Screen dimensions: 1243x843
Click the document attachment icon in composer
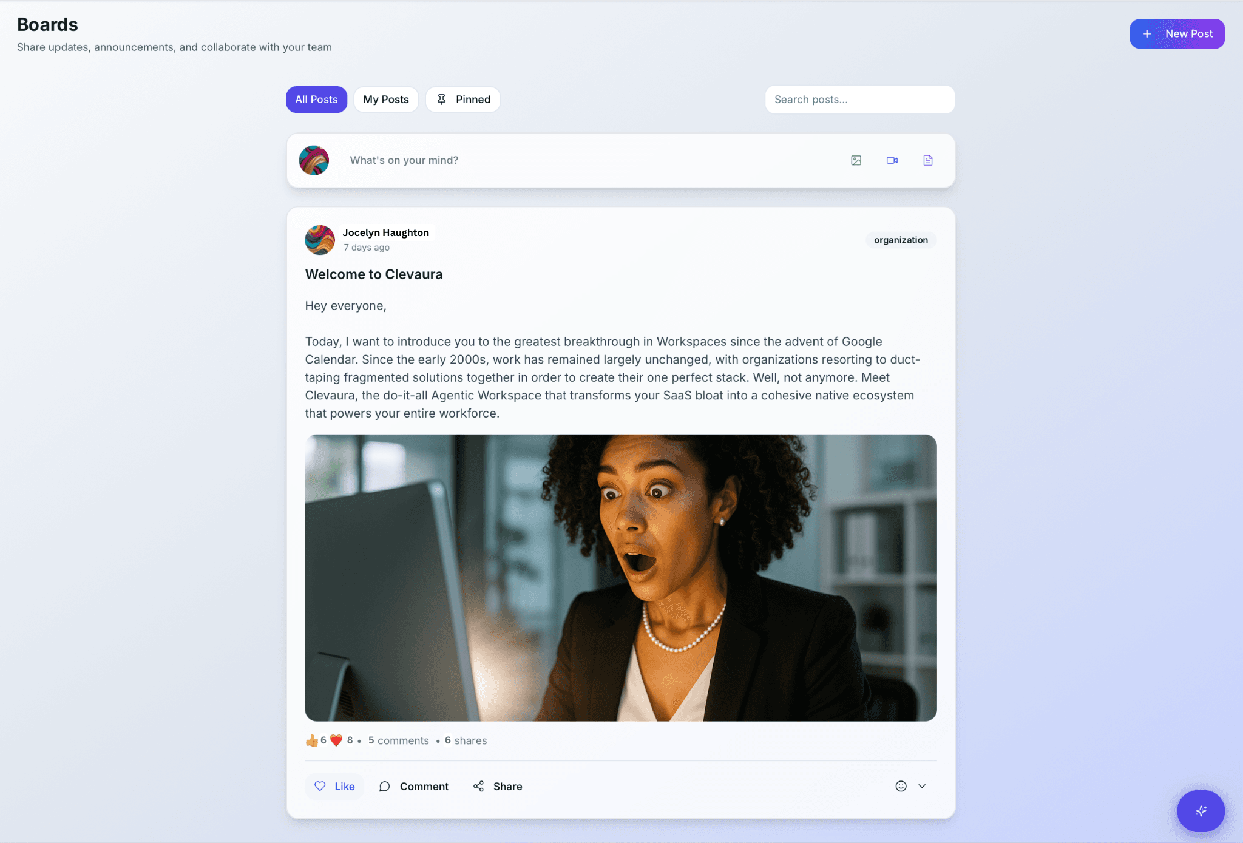[x=927, y=160]
